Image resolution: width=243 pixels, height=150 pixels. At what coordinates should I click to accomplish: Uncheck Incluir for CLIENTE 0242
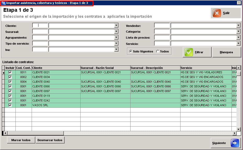click(10, 100)
